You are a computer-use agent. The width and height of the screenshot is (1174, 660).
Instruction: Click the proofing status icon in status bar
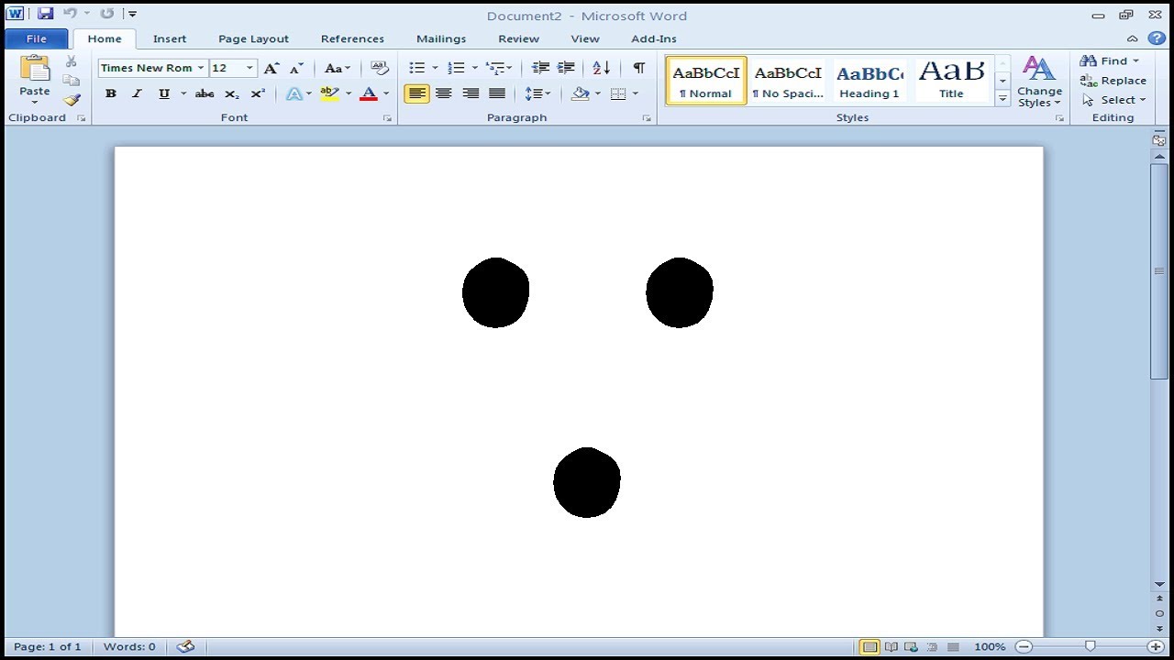(185, 646)
